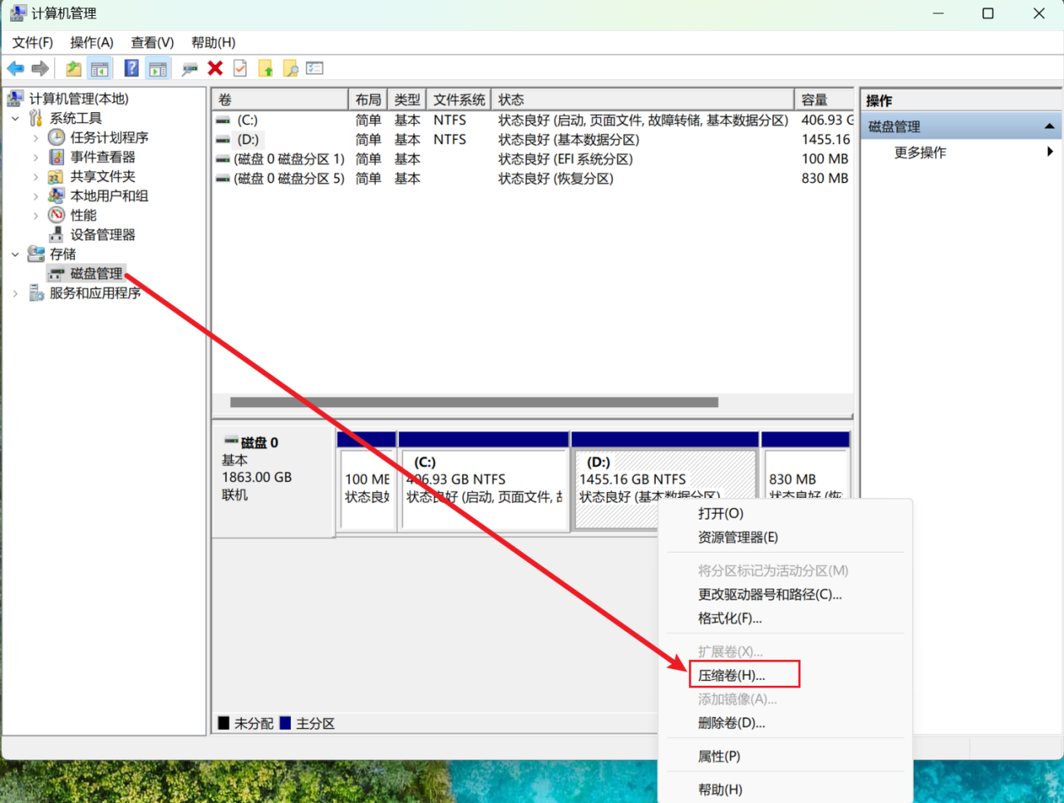
Task: Open the 操作(A) menu
Action: [91, 42]
